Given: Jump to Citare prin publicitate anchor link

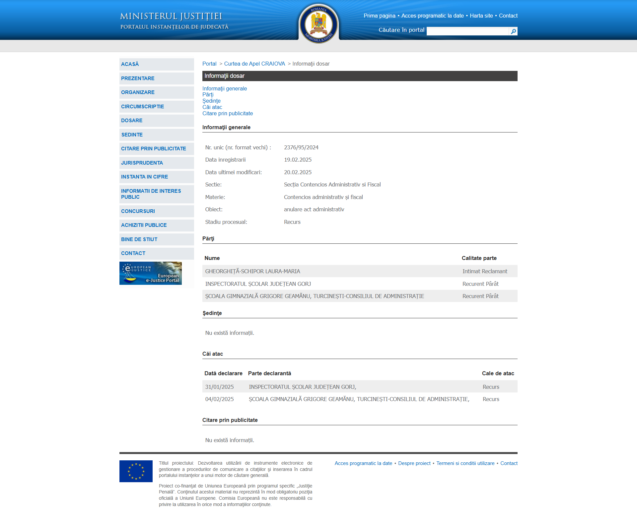Looking at the screenshot, I should (228, 114).
